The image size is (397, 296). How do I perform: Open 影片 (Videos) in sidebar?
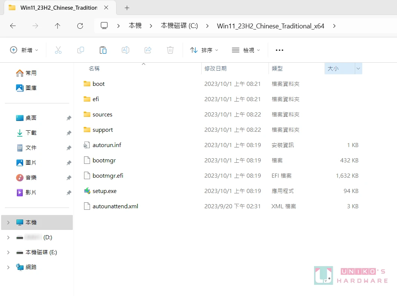pyautogui.click(x=27, y=193)
